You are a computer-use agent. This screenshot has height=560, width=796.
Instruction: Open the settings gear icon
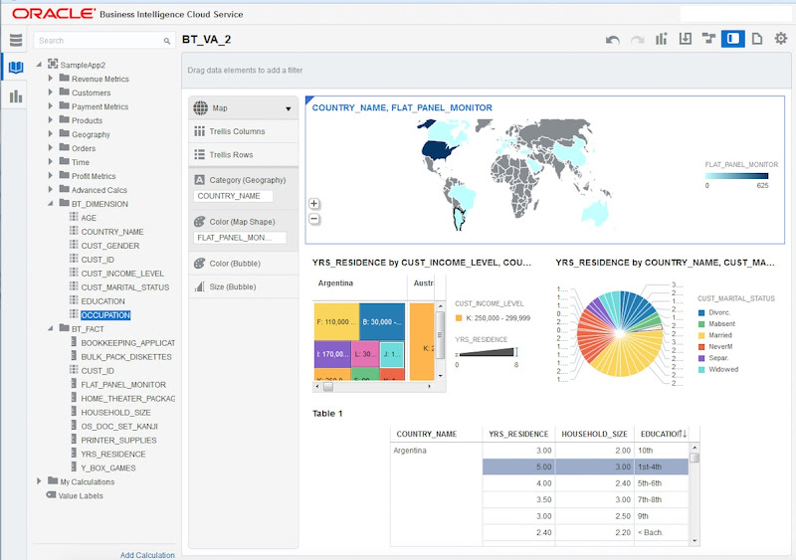tap(781, 39)
